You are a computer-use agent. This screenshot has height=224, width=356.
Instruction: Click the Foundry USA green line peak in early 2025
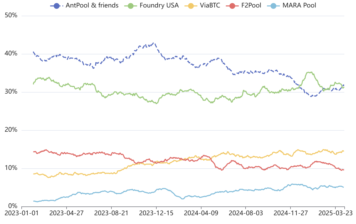(311, 72)
